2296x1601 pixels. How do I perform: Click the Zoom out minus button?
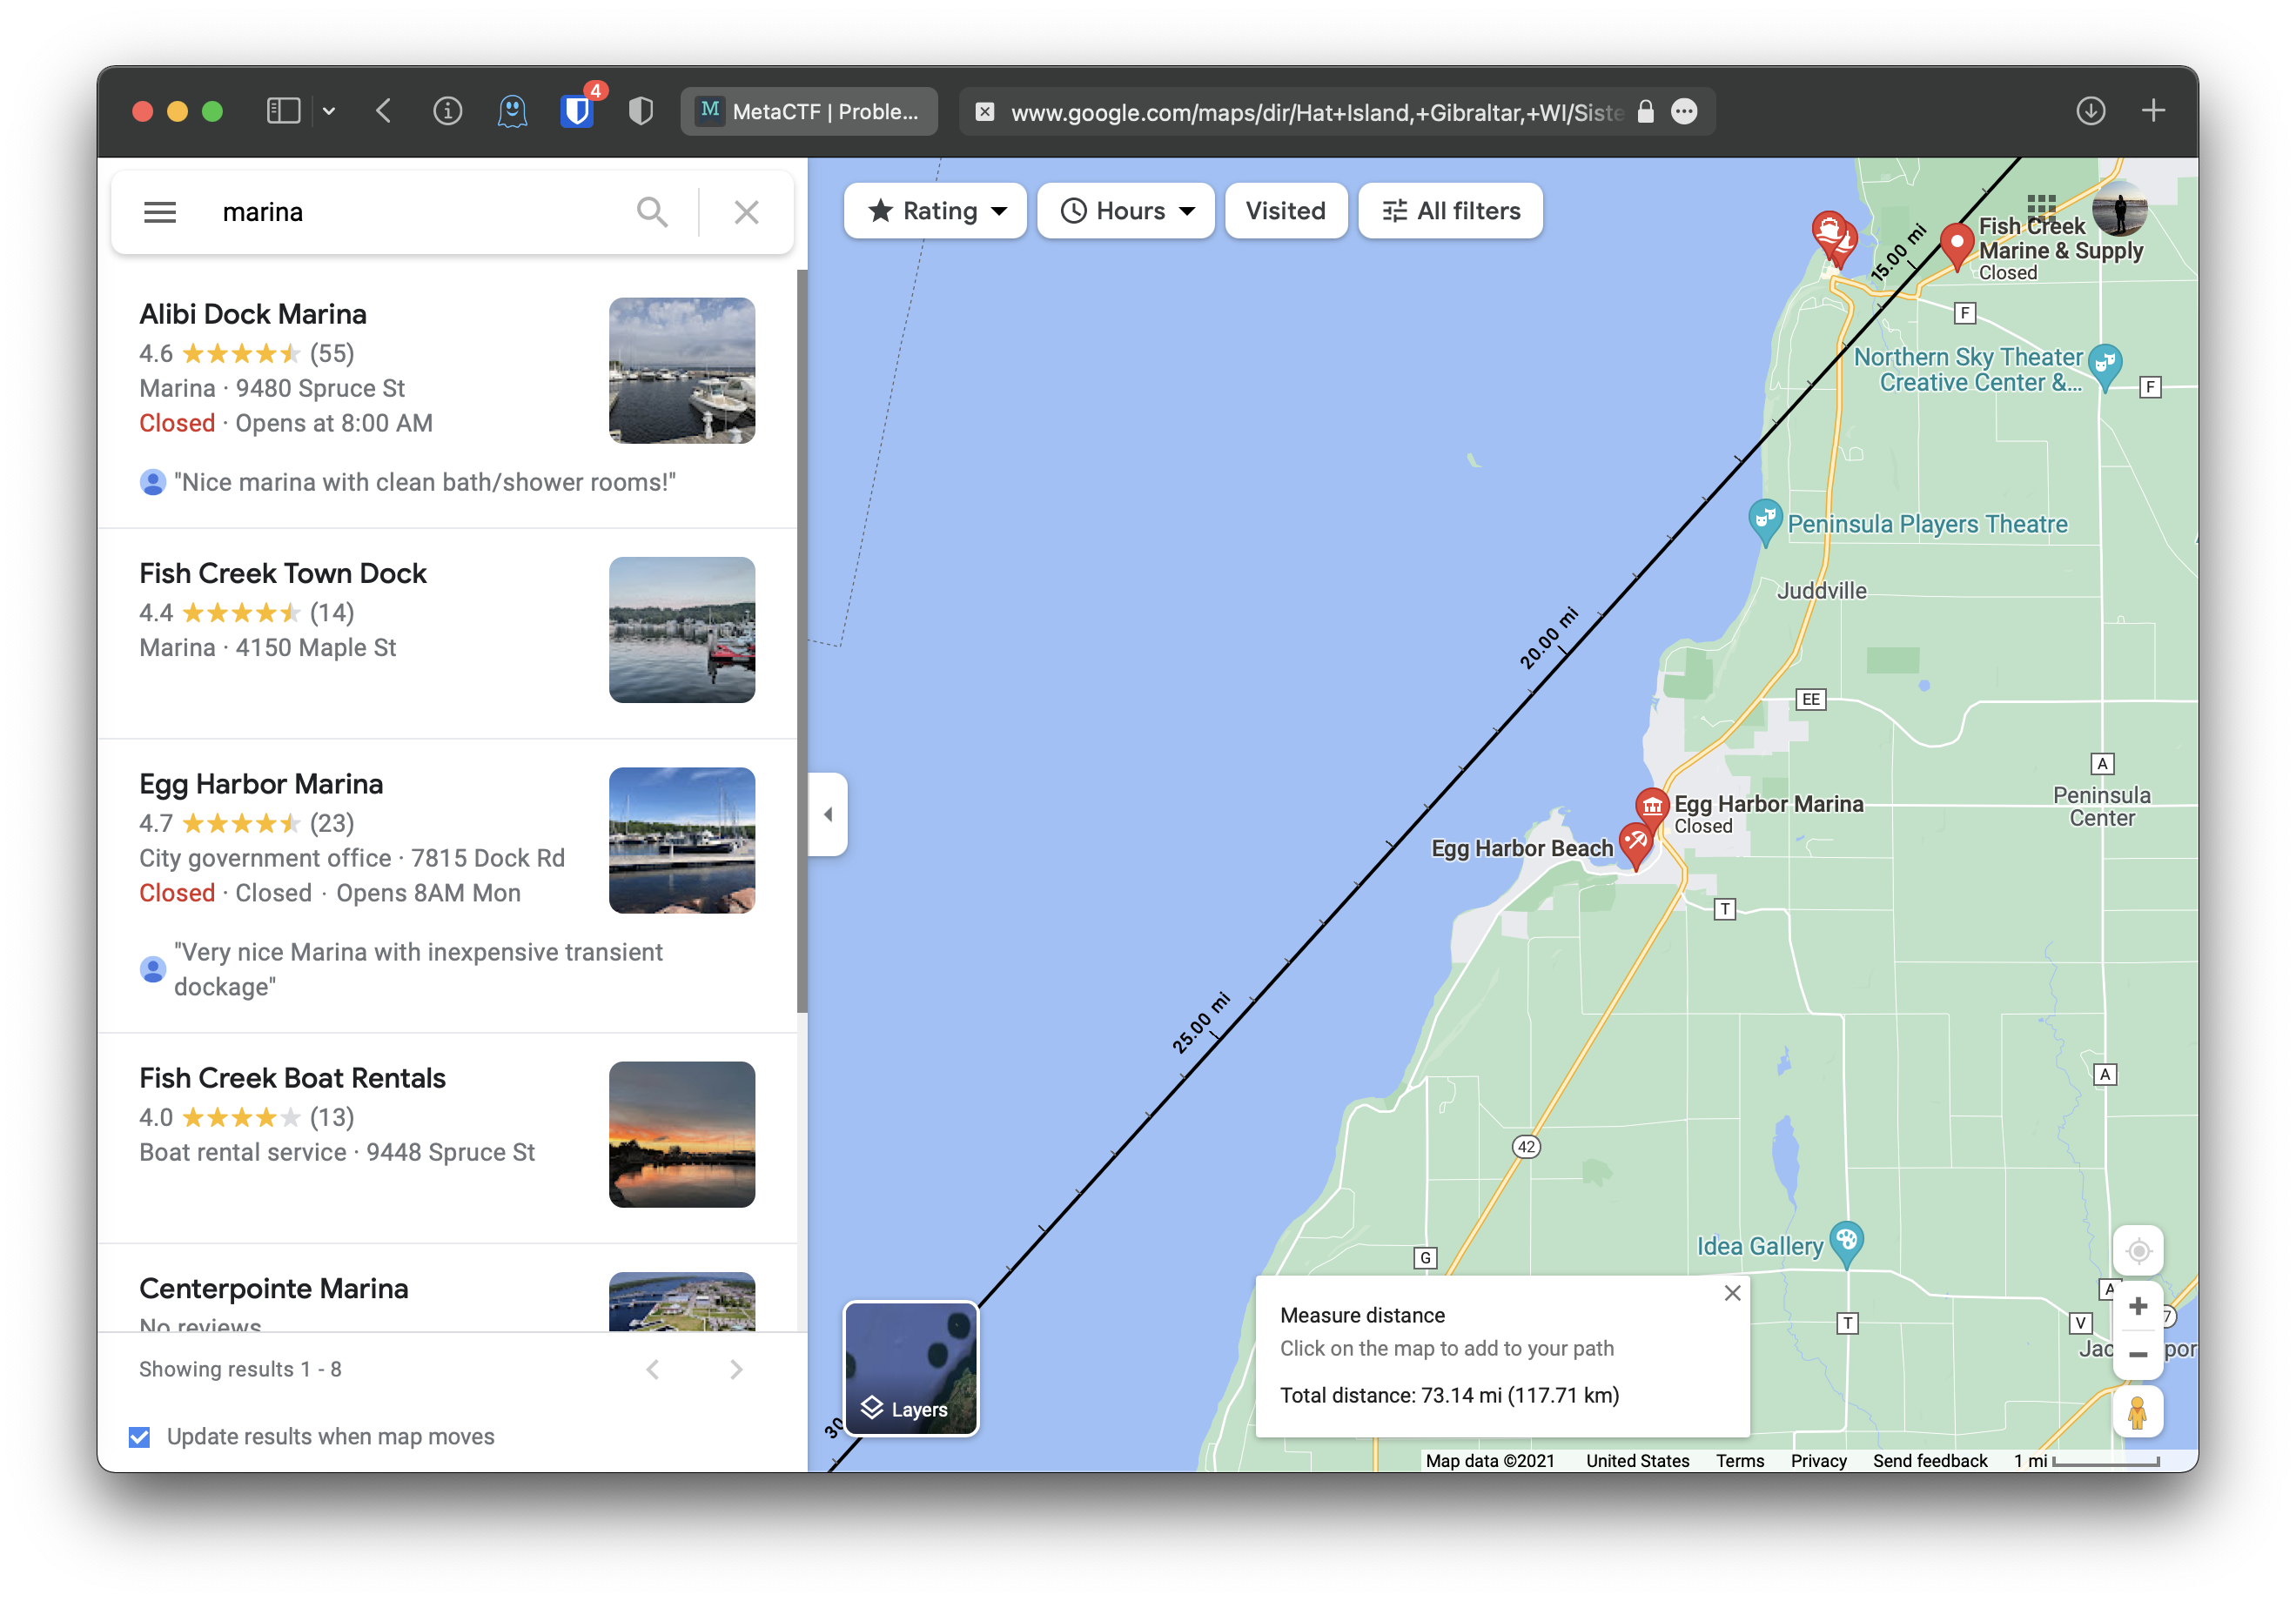[2138, 1354]
